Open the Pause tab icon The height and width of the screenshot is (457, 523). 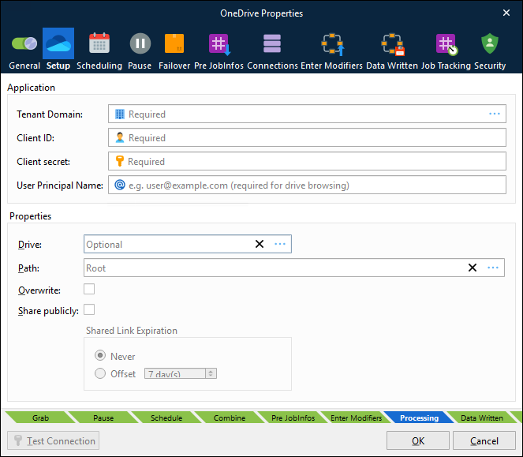(140, 43)
